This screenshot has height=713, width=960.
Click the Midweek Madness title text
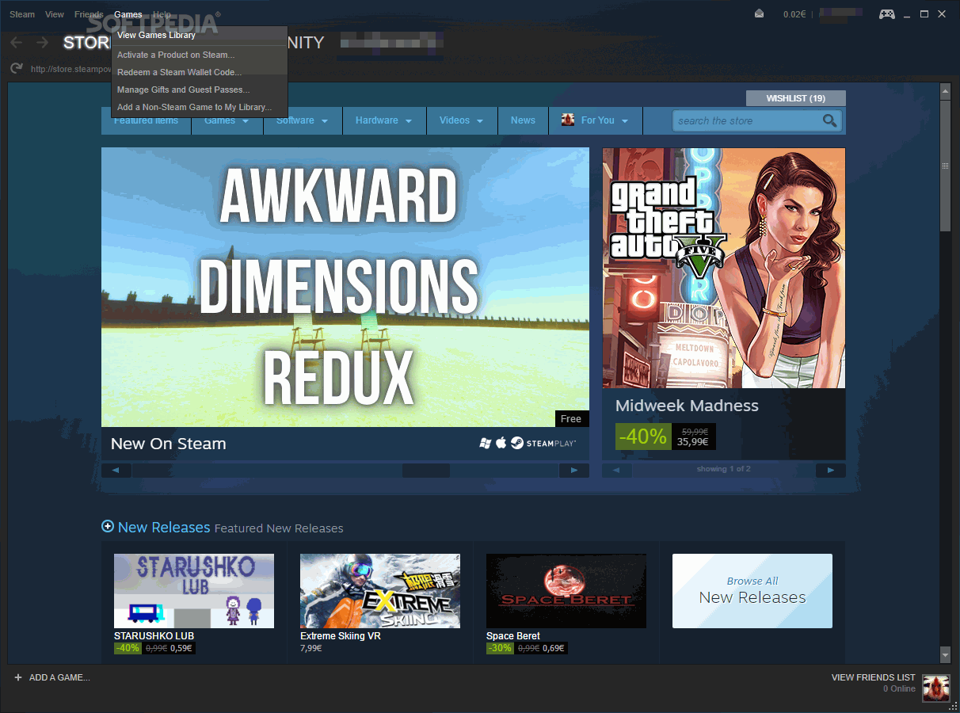(687, 406)
